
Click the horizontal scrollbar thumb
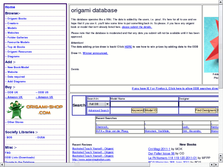pyautogui.click(x=77, y=165)
